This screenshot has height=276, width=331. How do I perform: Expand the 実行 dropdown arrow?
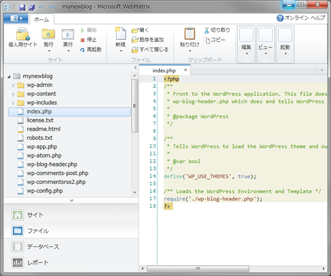[x=68, y=51]
